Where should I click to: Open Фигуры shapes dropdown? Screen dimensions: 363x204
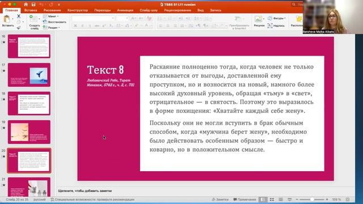coord(277,18)
